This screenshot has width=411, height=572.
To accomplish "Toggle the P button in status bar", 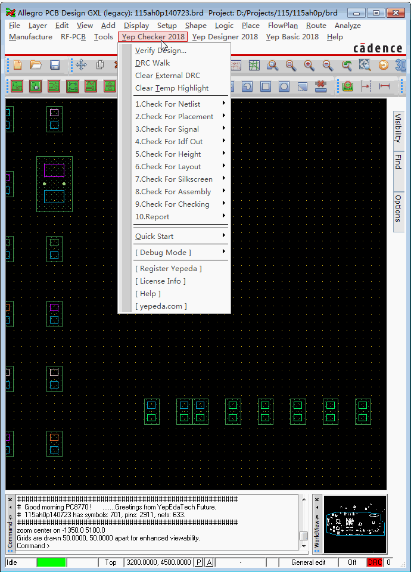I will 199,562.
